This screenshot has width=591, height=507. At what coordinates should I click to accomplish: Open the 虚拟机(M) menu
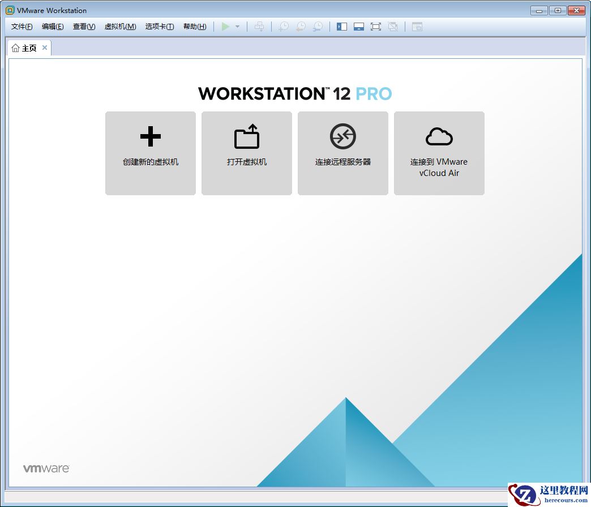120,26
